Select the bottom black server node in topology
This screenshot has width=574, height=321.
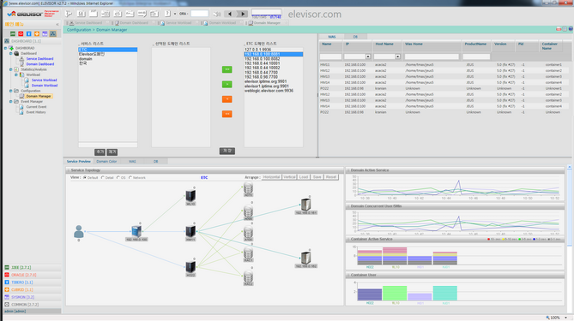(x=190, y=267)
